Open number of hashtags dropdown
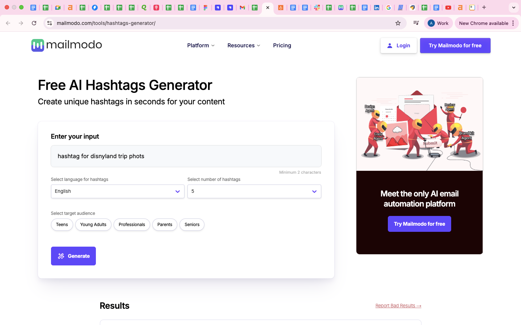 (254, 191)
